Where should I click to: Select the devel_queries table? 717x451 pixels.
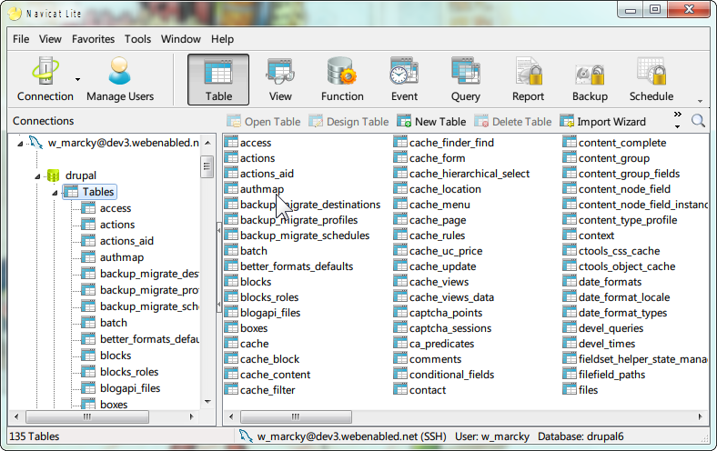tap(603, 328)
